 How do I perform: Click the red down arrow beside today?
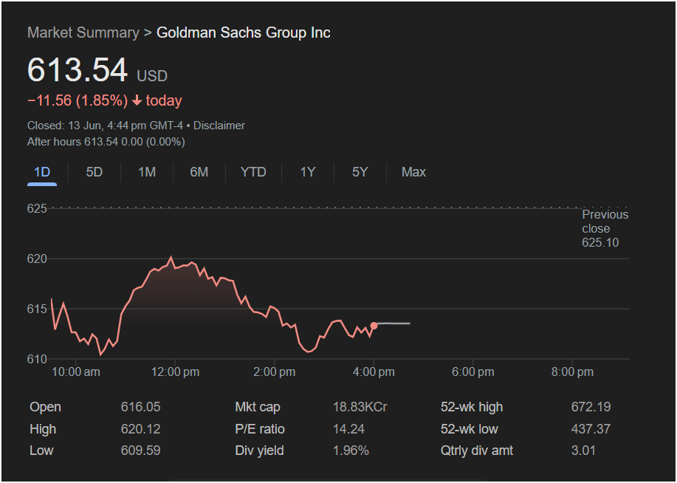(x=137, y=100)
